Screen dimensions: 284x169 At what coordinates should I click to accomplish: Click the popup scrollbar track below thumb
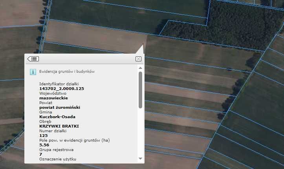[x=140, y=133]
